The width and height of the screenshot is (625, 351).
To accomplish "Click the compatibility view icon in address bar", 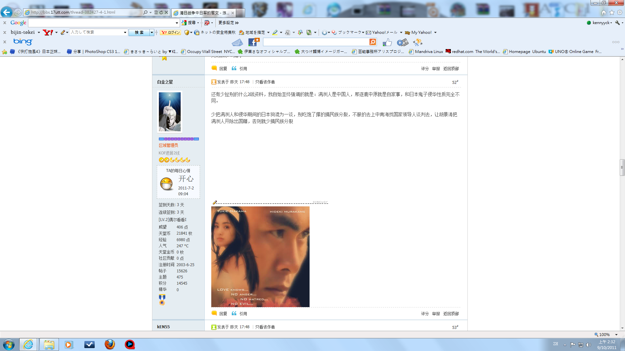I will coord(156,12).
